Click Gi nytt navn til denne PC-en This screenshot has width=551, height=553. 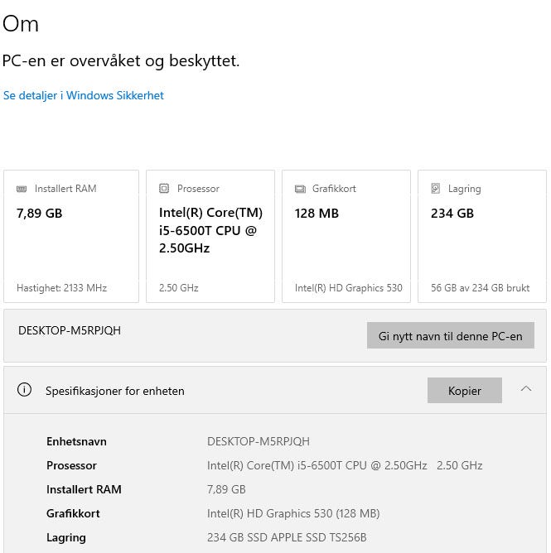pos(450,335)
